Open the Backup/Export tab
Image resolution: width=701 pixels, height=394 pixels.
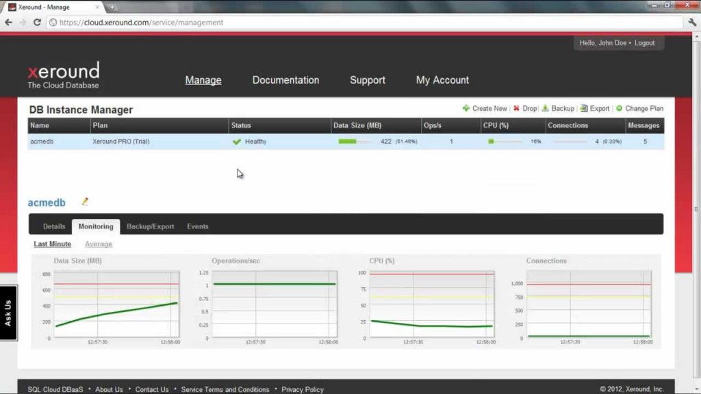point(150,226)
